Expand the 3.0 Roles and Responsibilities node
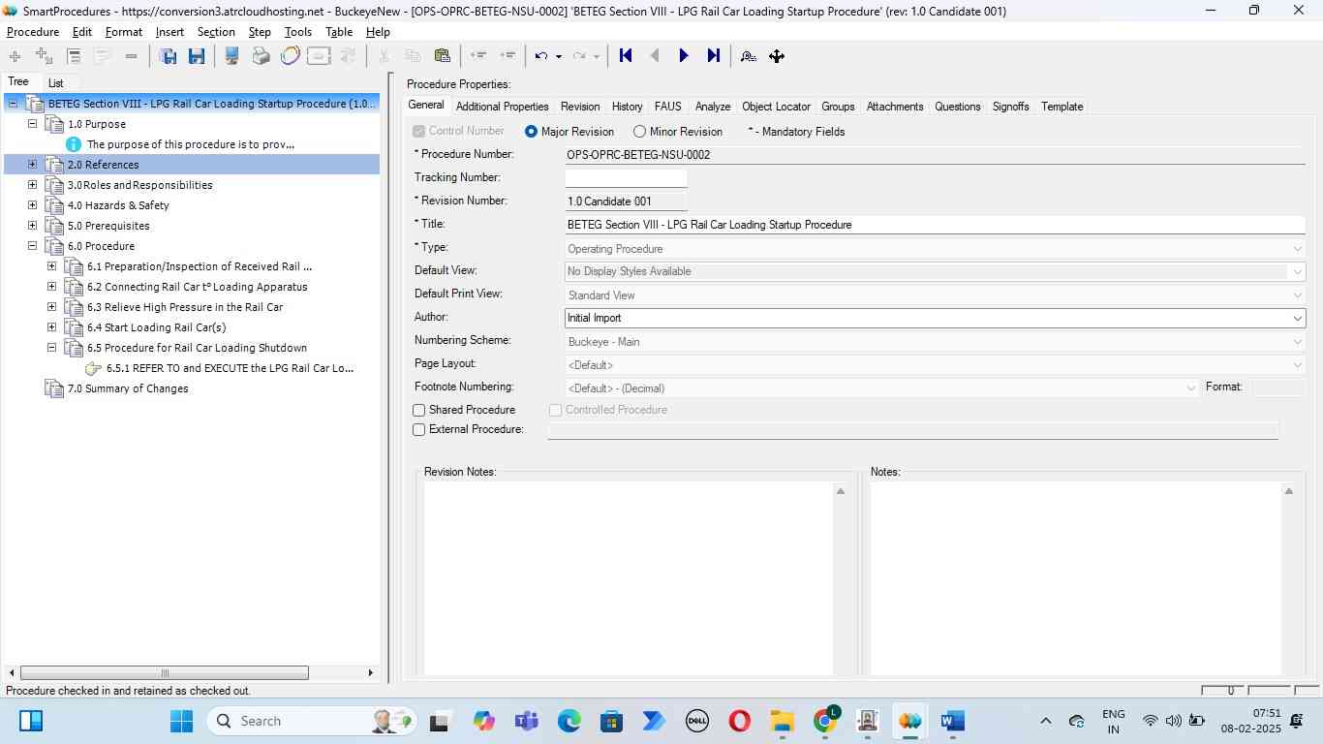 click(x=32, y=185)
